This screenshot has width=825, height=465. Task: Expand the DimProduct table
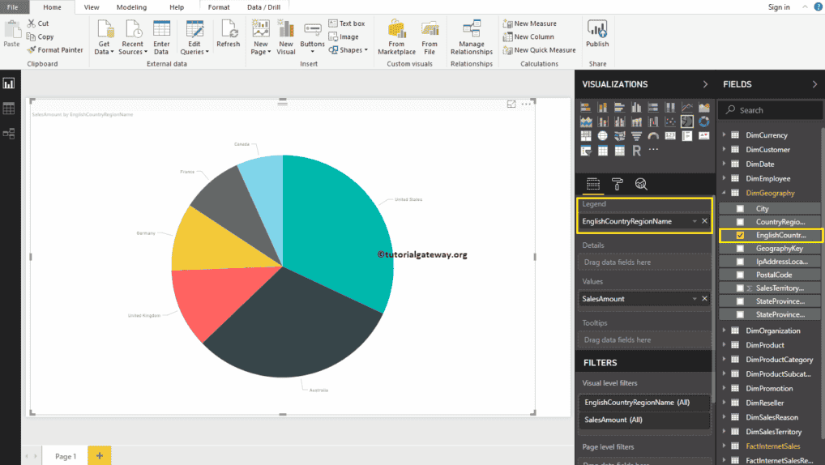(724, 345)
